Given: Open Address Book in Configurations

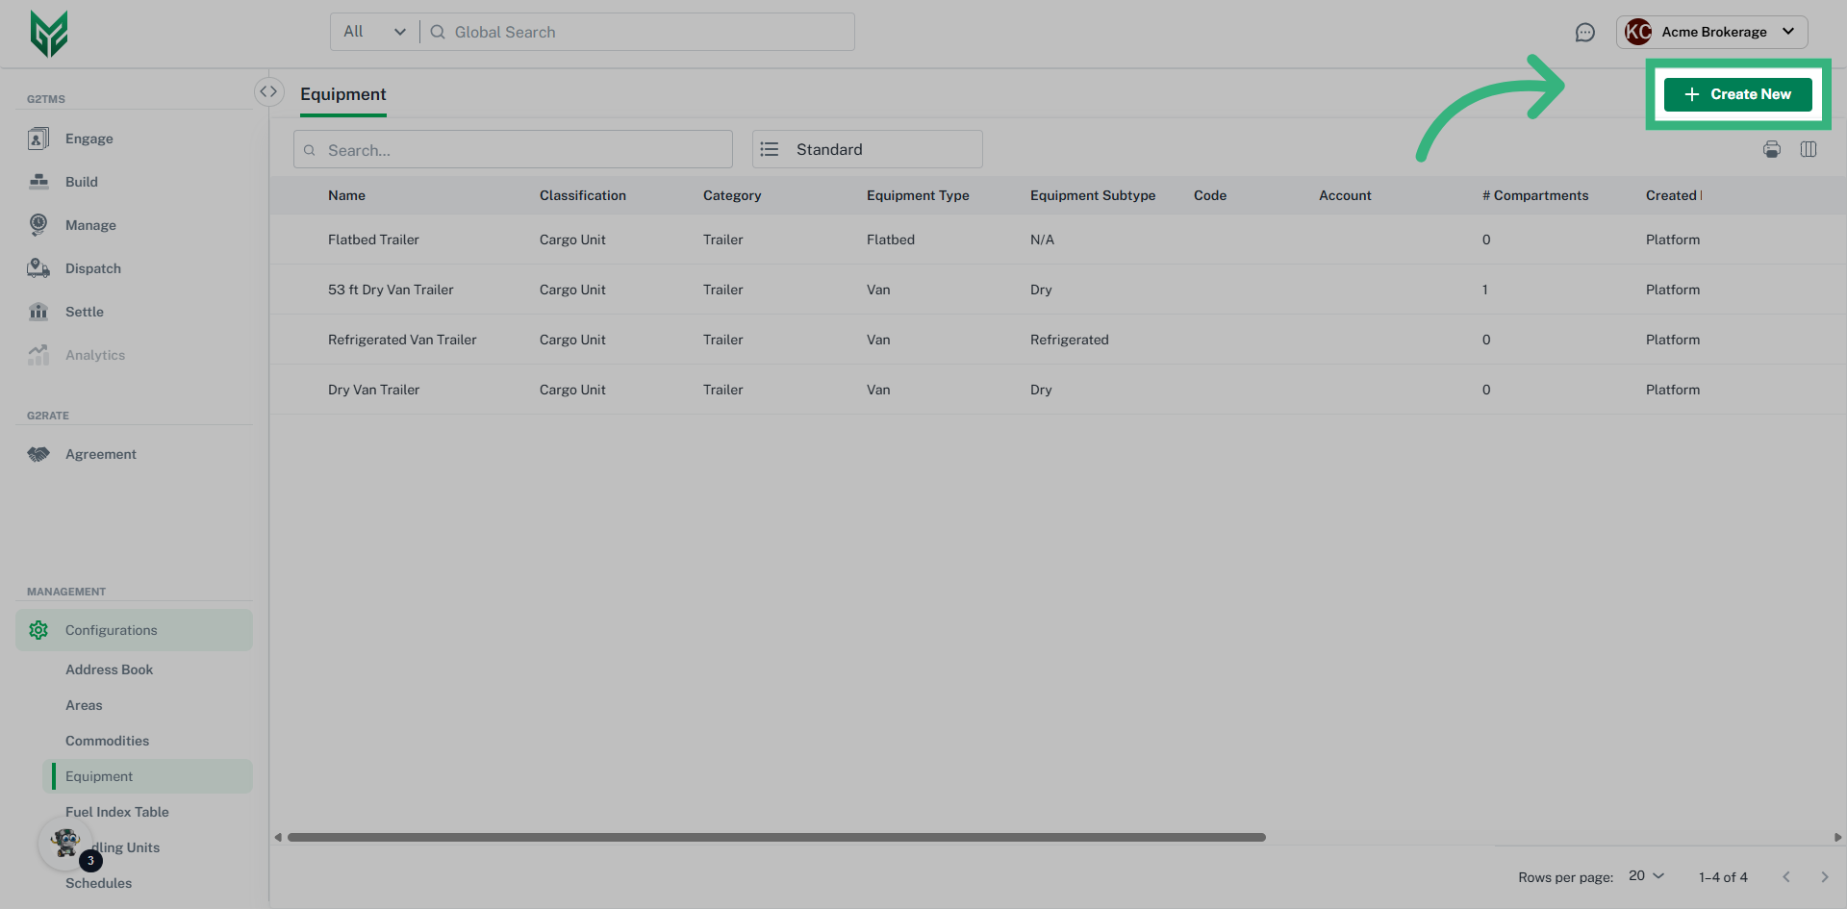Looking at the screenshot, I should tap(109, 669).
